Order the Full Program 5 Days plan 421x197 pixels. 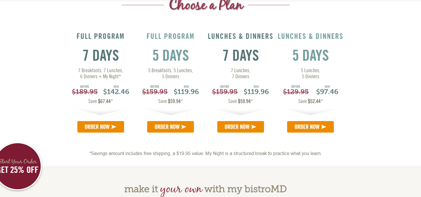click(x=171, y=127)
